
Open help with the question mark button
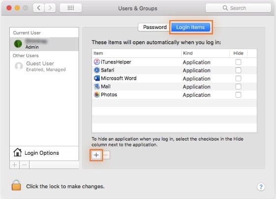(261, 187)
